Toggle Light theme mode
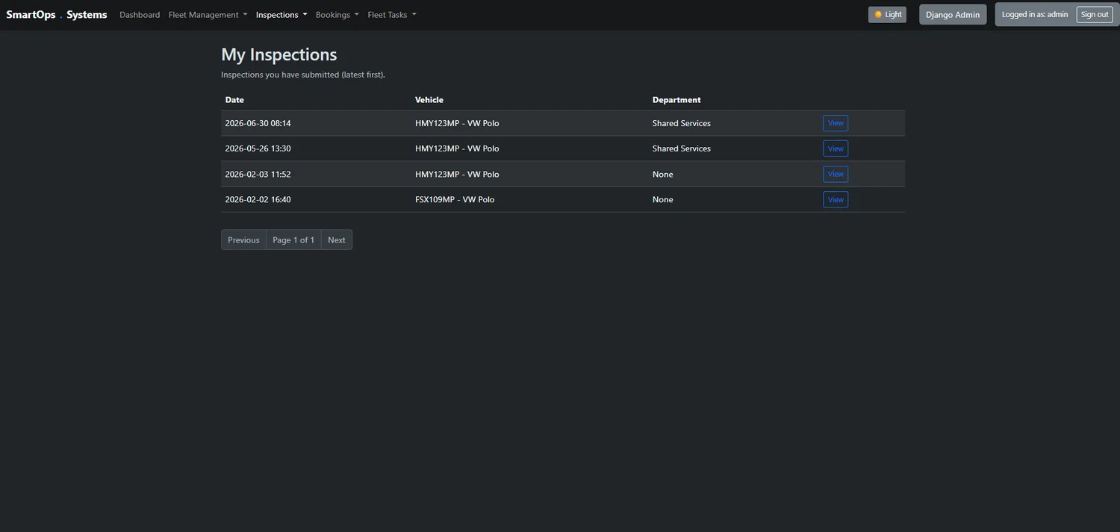1120x532 pixels. tap(887, 14)
